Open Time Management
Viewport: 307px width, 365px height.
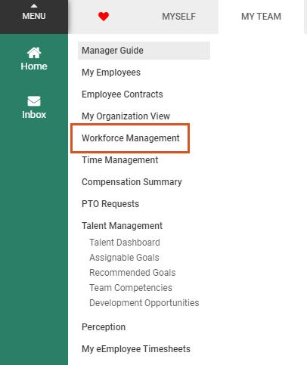coord(120,160)
